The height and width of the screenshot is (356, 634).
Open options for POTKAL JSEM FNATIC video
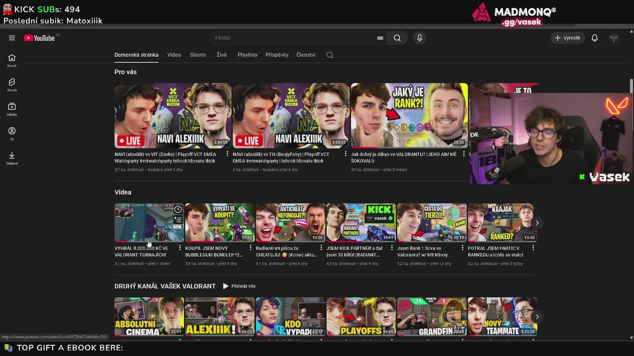coord(533,248)
